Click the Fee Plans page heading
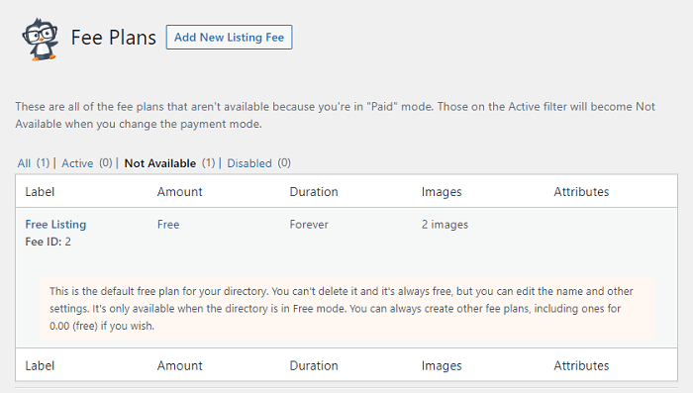 [114, 38]
